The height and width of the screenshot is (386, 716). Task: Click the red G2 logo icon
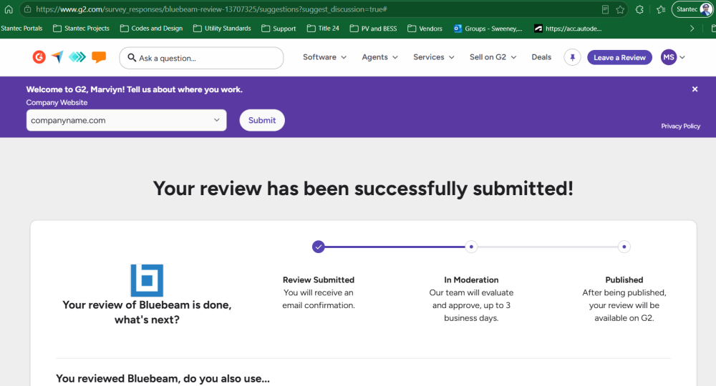point(39,57)
